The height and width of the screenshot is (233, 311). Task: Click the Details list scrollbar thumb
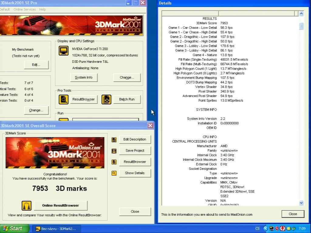pyautogui.click(x=301, y=26)
